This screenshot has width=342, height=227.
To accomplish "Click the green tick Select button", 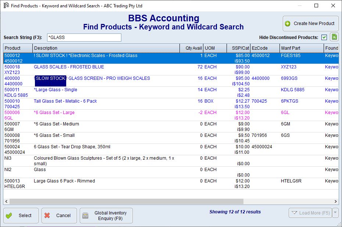I will 21,216.
